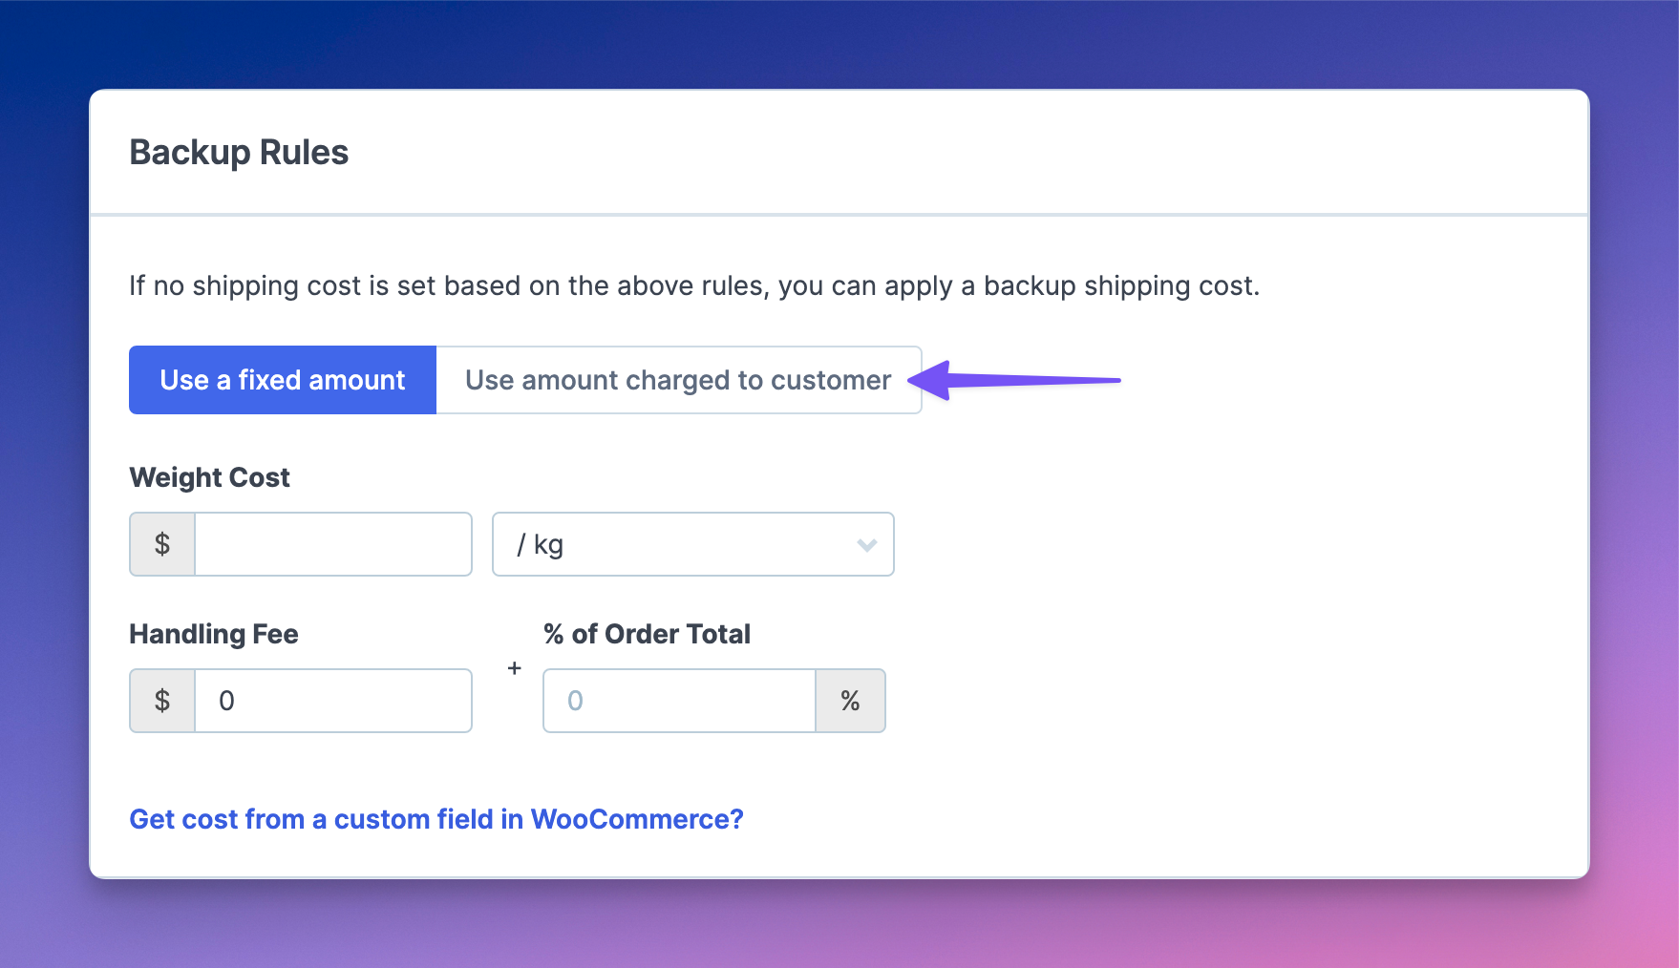Click the purple arrow annotation

[x=1014, y=380]
